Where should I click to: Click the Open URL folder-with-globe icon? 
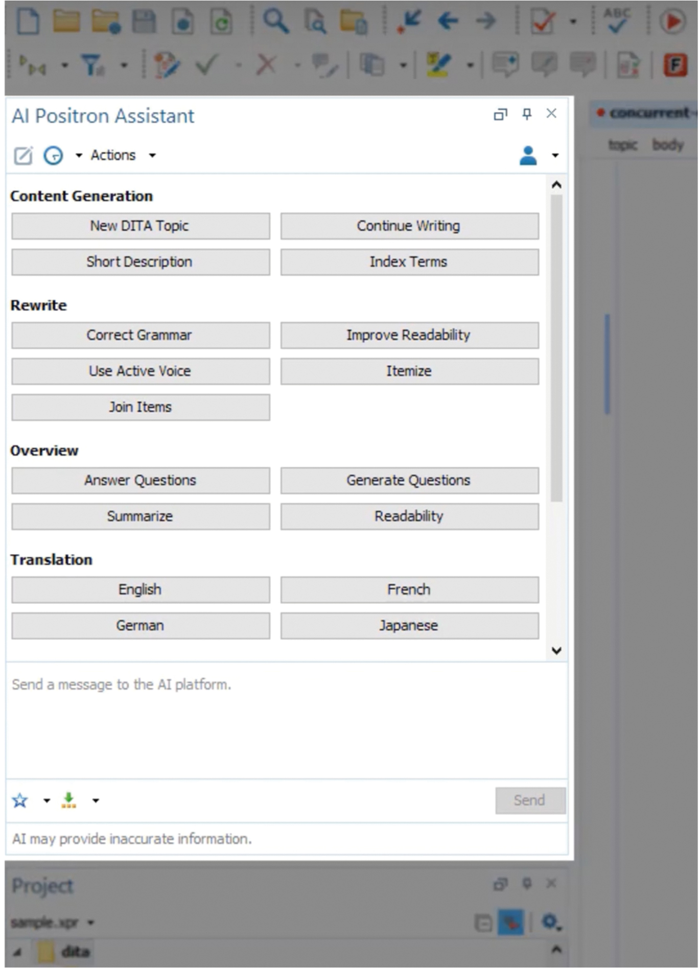(106, 22)
